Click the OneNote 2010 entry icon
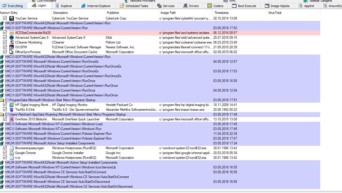342x193 pixels. pos(12,119)
